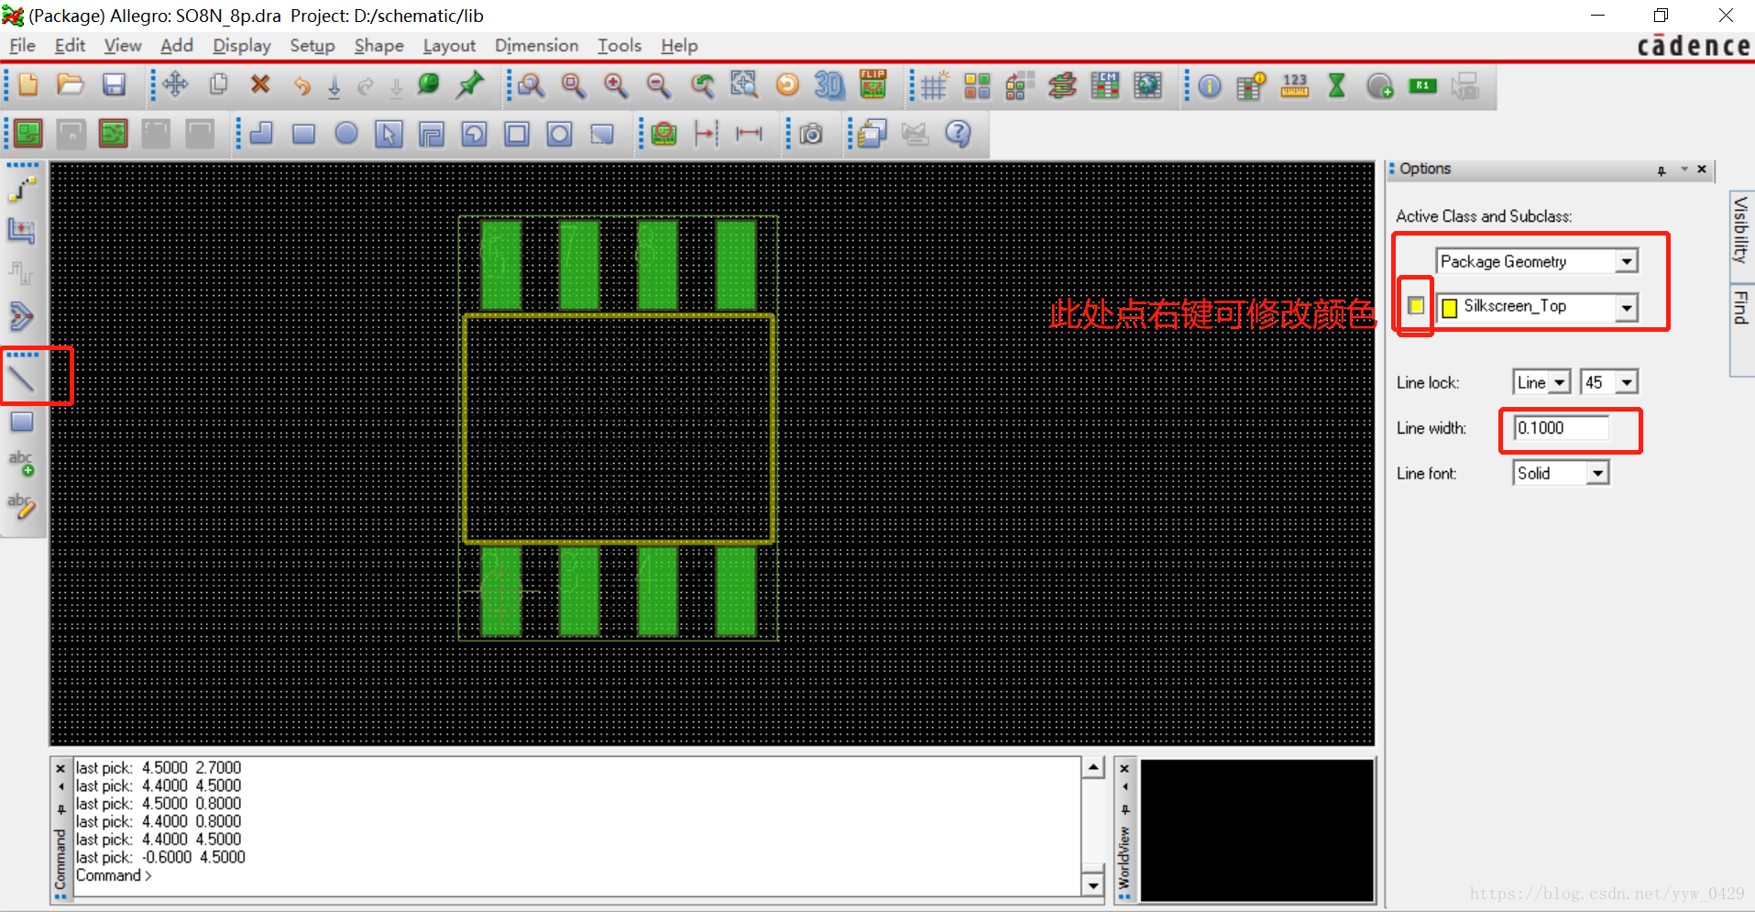1755x912 pixels.
Task: Open the Constraint Manager CM icon
Action: 1105,85
